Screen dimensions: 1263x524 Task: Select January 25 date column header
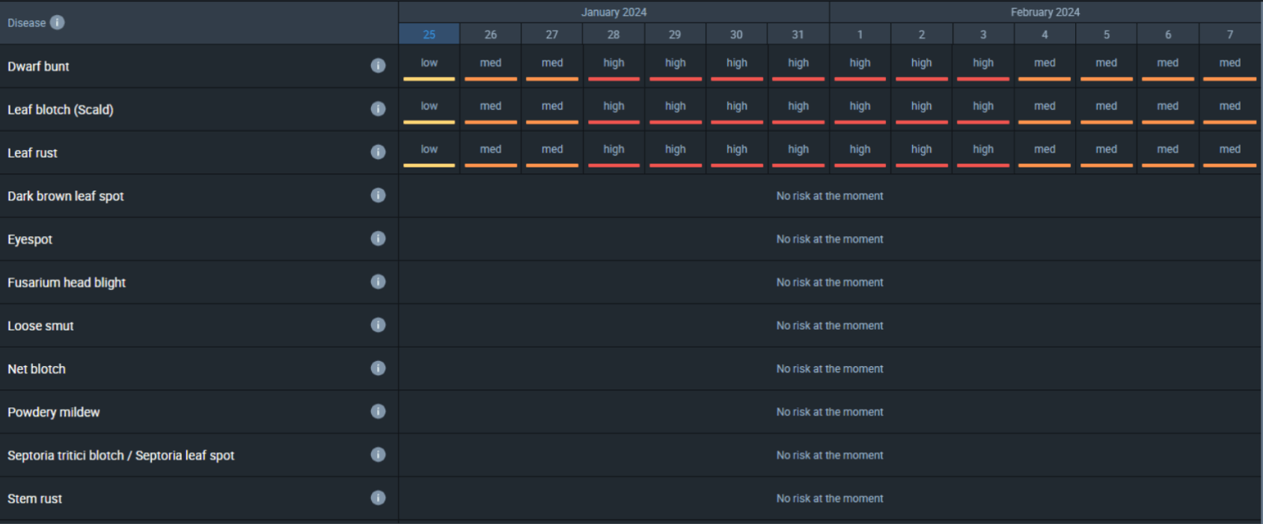(429, 34)
